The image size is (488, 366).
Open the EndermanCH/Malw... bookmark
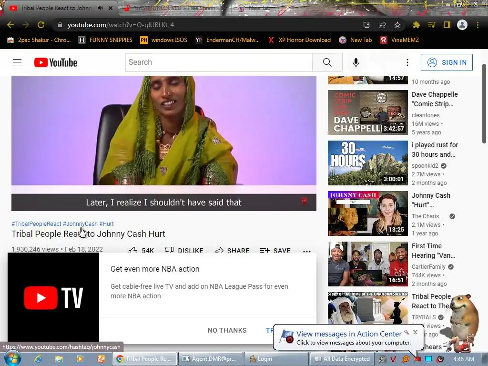227,40
